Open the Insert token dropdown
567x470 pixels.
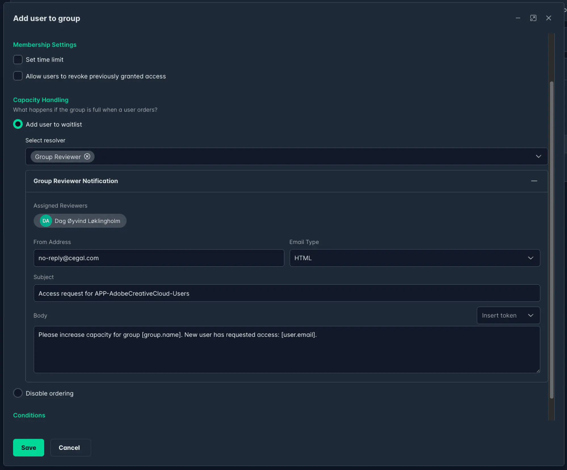tap(508, 315)
